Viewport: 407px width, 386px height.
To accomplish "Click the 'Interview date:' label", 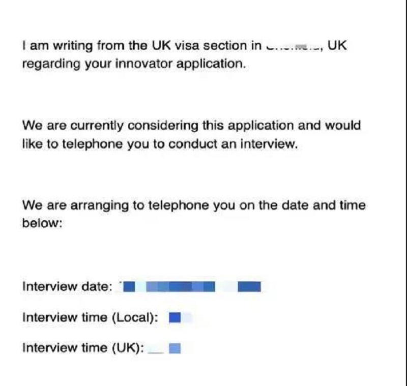I will pos(67,287).
